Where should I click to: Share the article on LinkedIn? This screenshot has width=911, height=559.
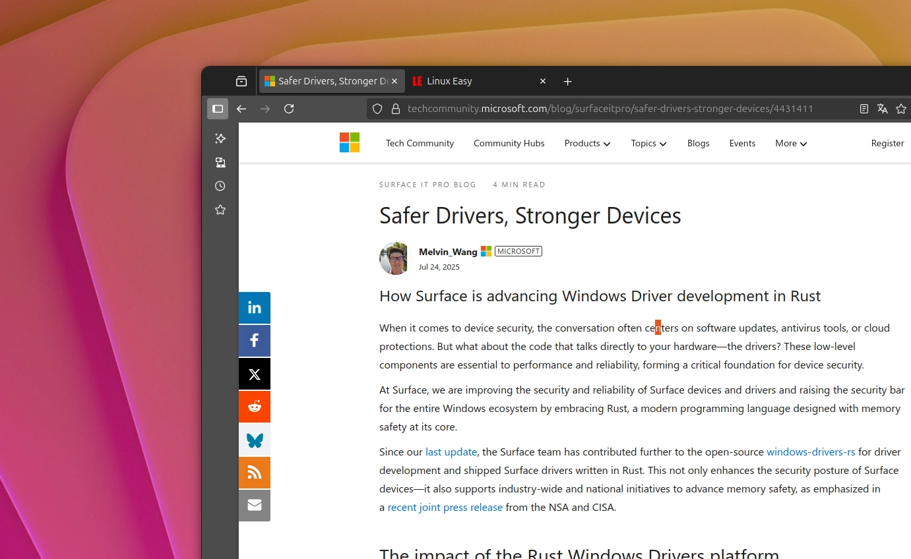[255, 307]
